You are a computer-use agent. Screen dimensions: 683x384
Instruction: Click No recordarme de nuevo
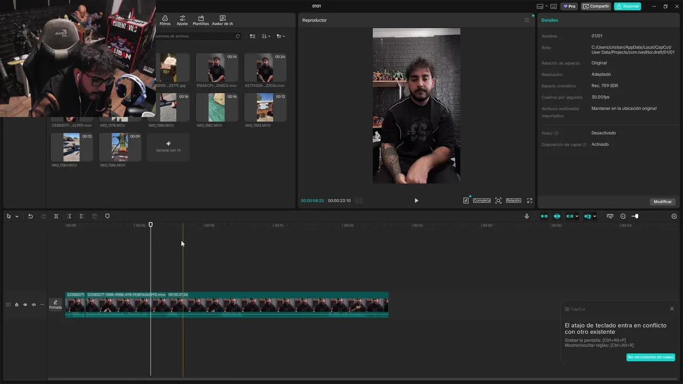(x=650, y=357)
